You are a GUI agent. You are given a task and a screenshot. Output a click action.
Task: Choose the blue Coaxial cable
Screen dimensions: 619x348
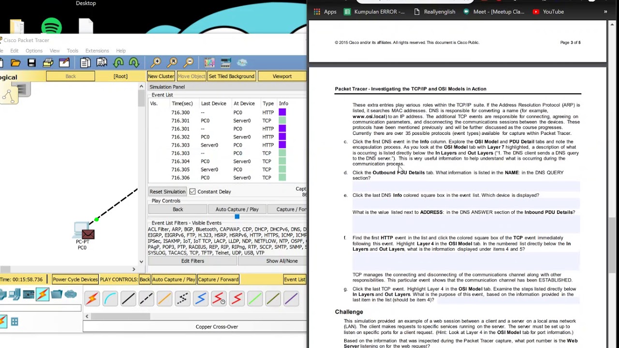201,299
